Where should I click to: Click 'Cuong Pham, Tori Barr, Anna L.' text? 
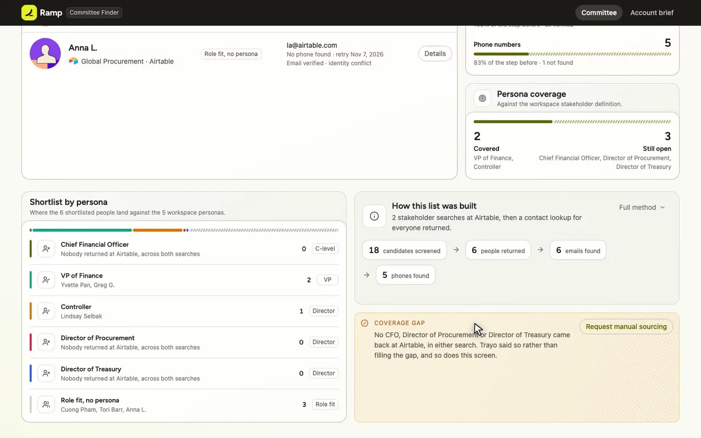click(x=104, y=410)
